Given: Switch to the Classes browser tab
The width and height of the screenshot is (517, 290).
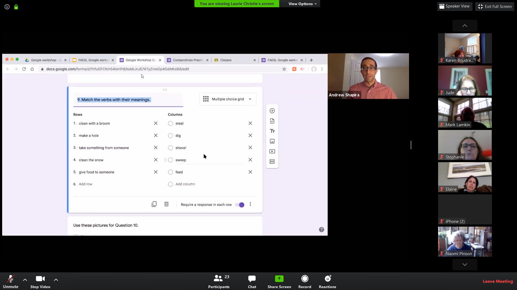Looking at the screenshot, I should tap(226, 60).
